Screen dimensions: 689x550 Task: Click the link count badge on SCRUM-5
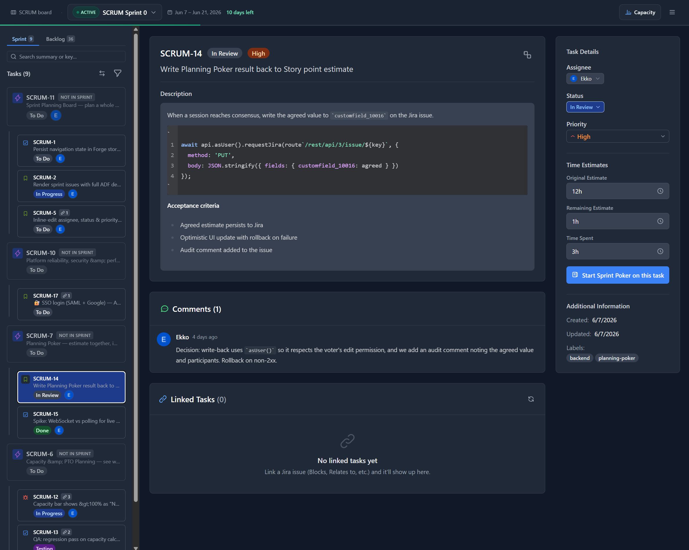click(64, 213)
